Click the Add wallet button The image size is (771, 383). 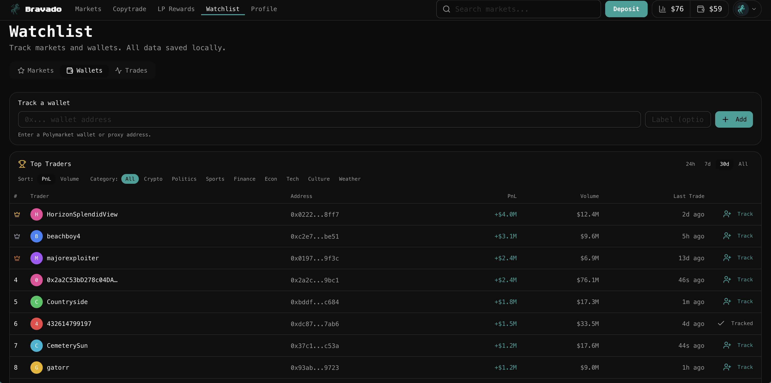click(734, 119)
